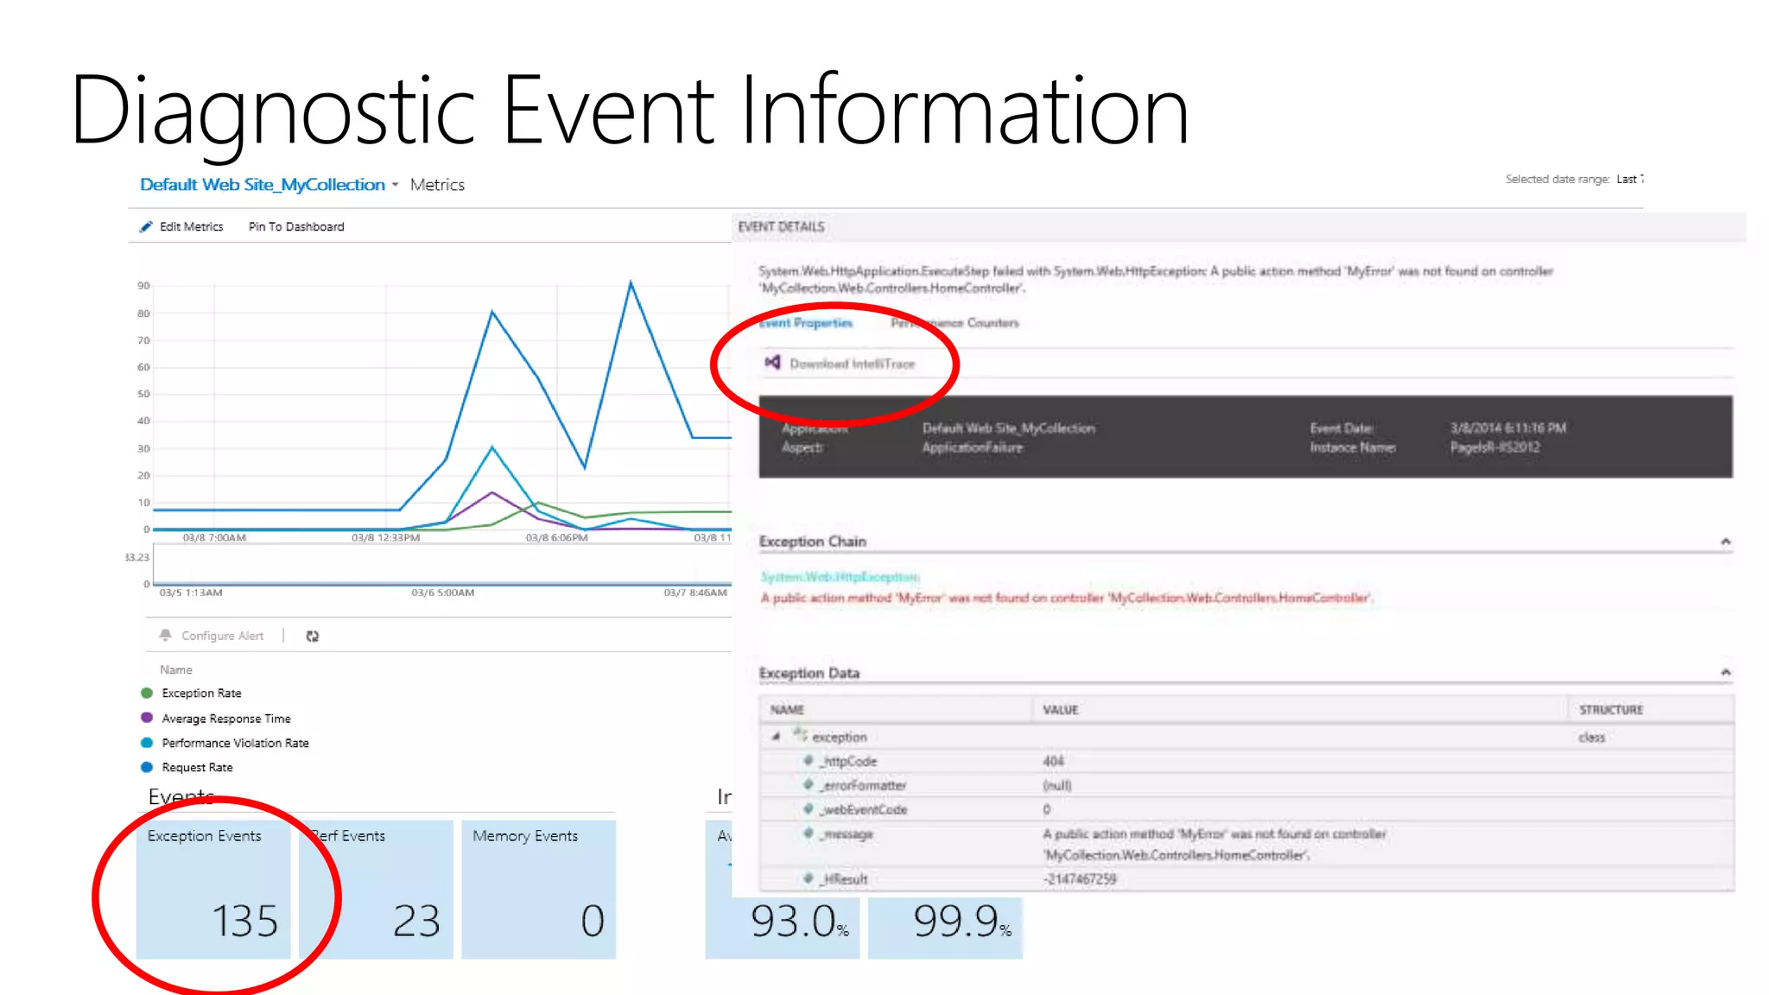1769x995 pixels.
Task: Open the Default Web Site_MyCollection dropdown
Action: pyautogui.click(x=395, y=185)
